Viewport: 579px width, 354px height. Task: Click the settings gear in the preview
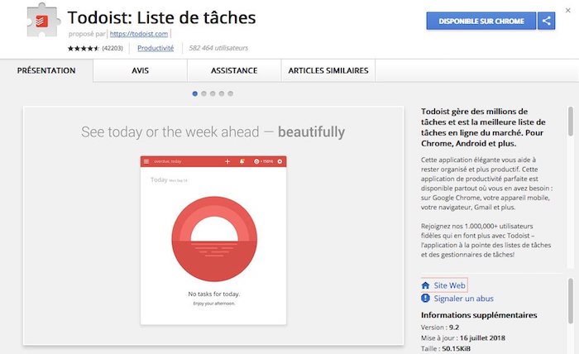click(x=280, y=160)
